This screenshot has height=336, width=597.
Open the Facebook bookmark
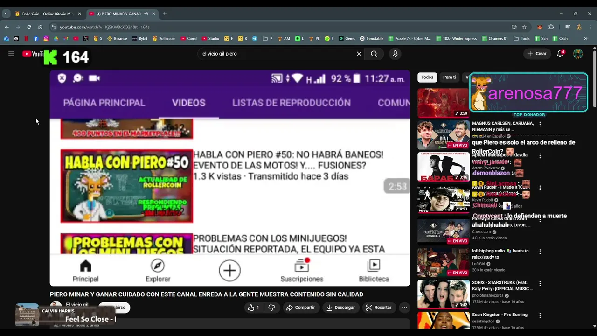[x=36, y=39]
